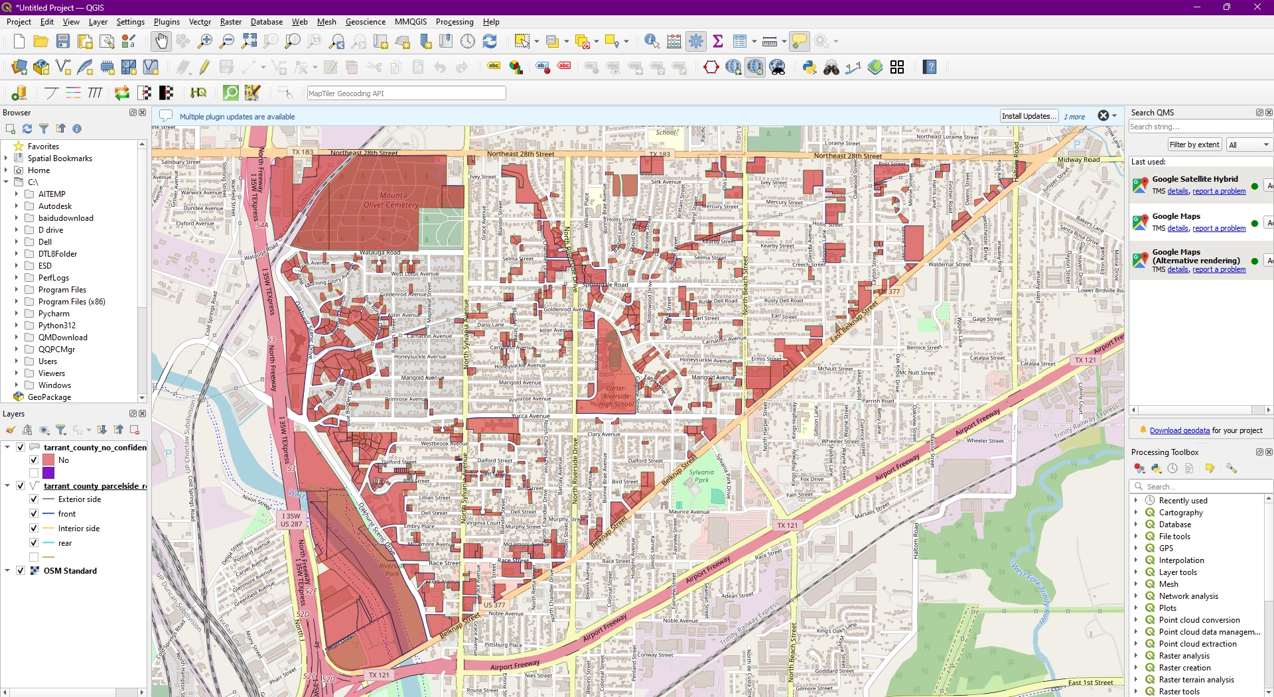Image resolution: width=1274 pixels, height=697 pixels.
Task: Toggle the 'Exterior side' legend checkbox
Action: [34, 499]
